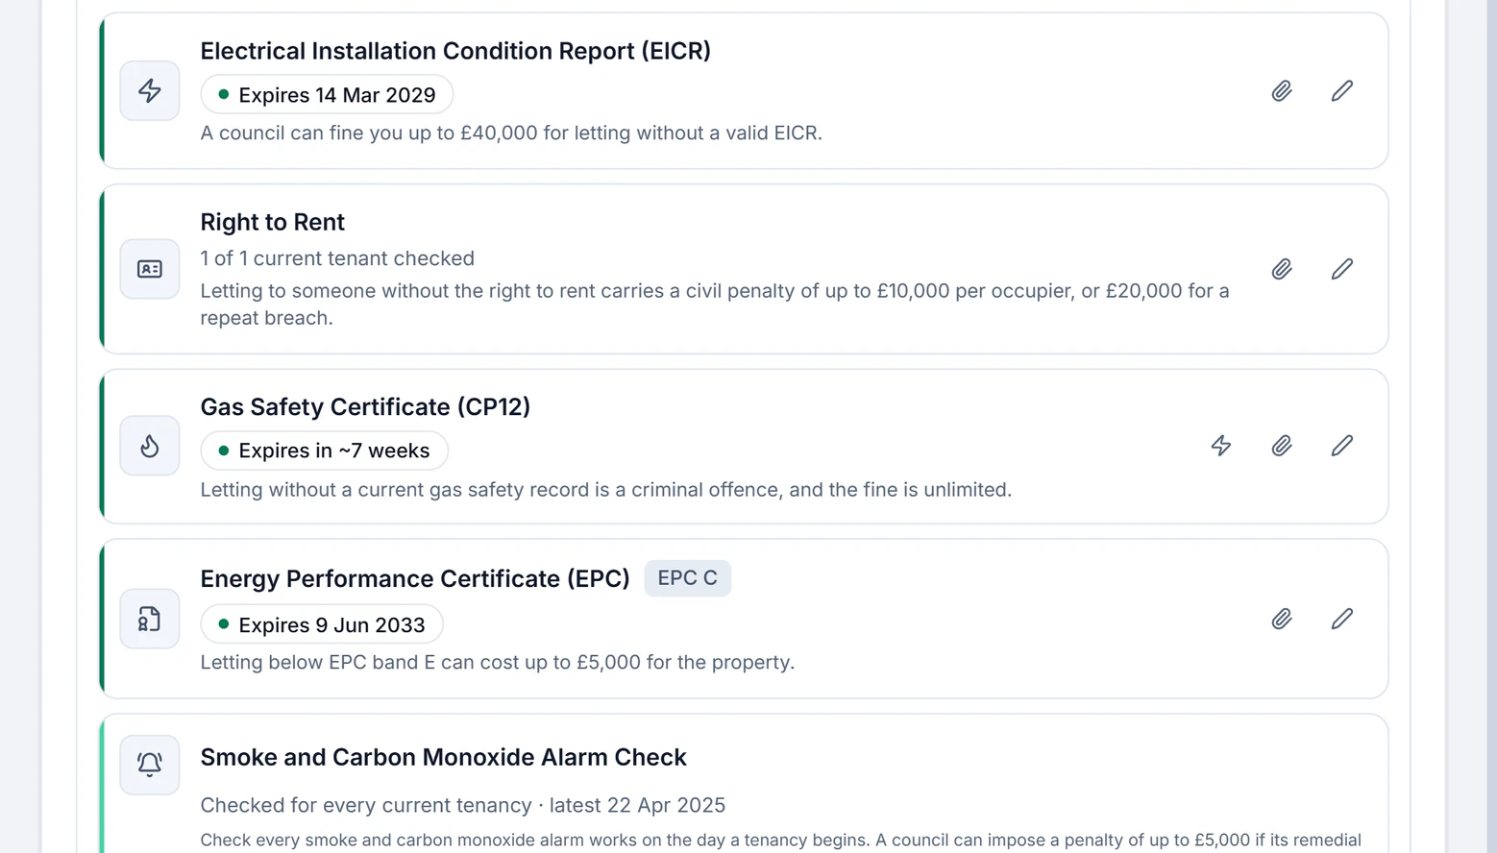Attach a file to Right to Rent
Screen dimensions: 1497x853
click(x=1282, y=269)
